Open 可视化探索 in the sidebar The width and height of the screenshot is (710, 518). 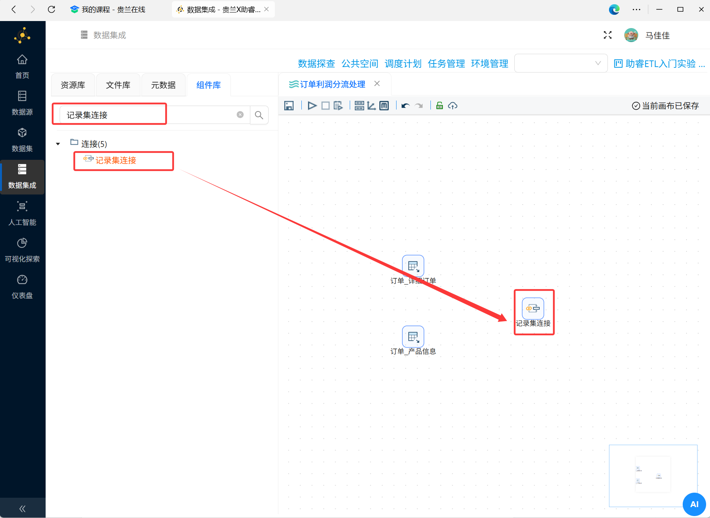click(22, 250)
